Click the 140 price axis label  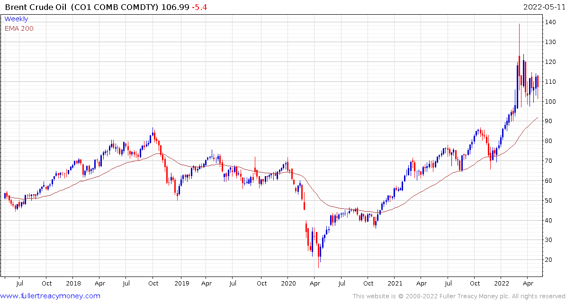[x=551, y=22]
